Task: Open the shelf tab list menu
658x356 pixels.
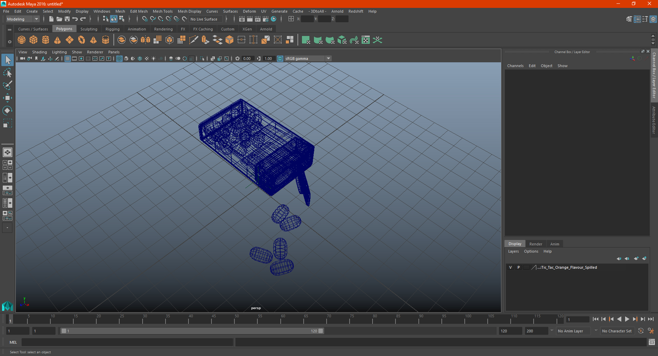Action: pos(10,30)
